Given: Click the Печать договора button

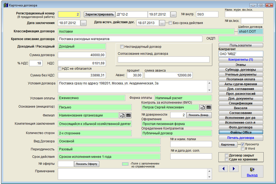Looking at the screenshot, I should [x=241, y=138].
